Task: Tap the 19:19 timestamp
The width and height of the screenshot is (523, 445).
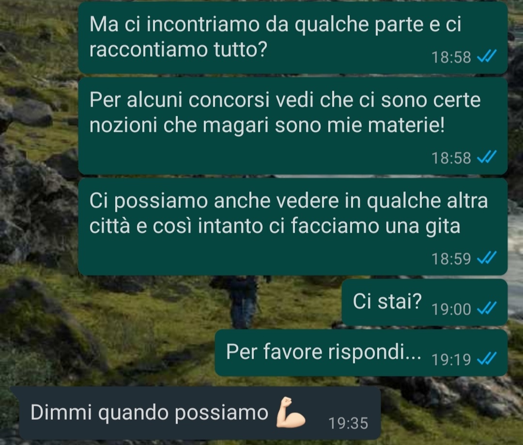Action: (x=451, y=360)
